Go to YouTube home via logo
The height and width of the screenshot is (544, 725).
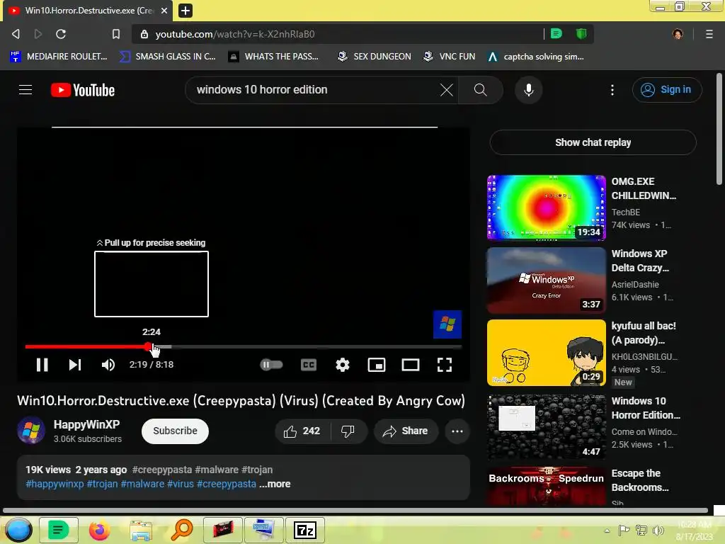83,90
